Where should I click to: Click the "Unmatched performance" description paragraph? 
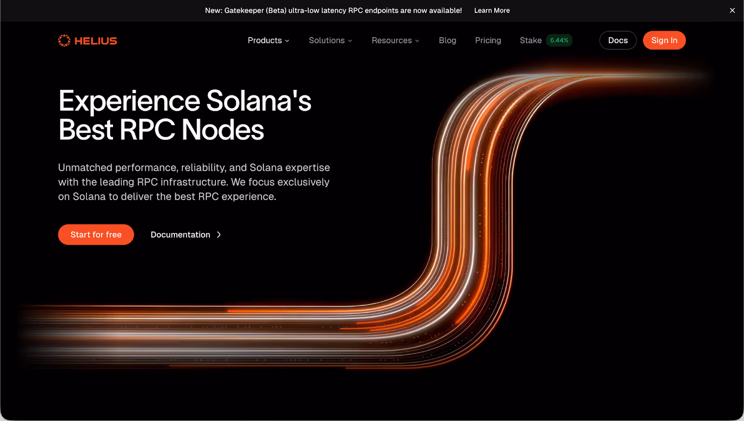[194, 182]
